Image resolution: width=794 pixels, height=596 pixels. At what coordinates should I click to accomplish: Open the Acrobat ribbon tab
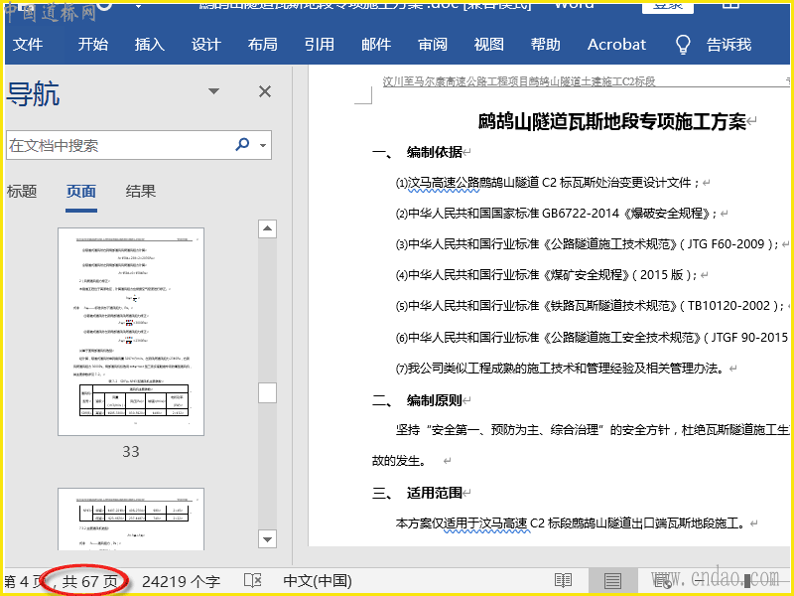coord(616,45)
